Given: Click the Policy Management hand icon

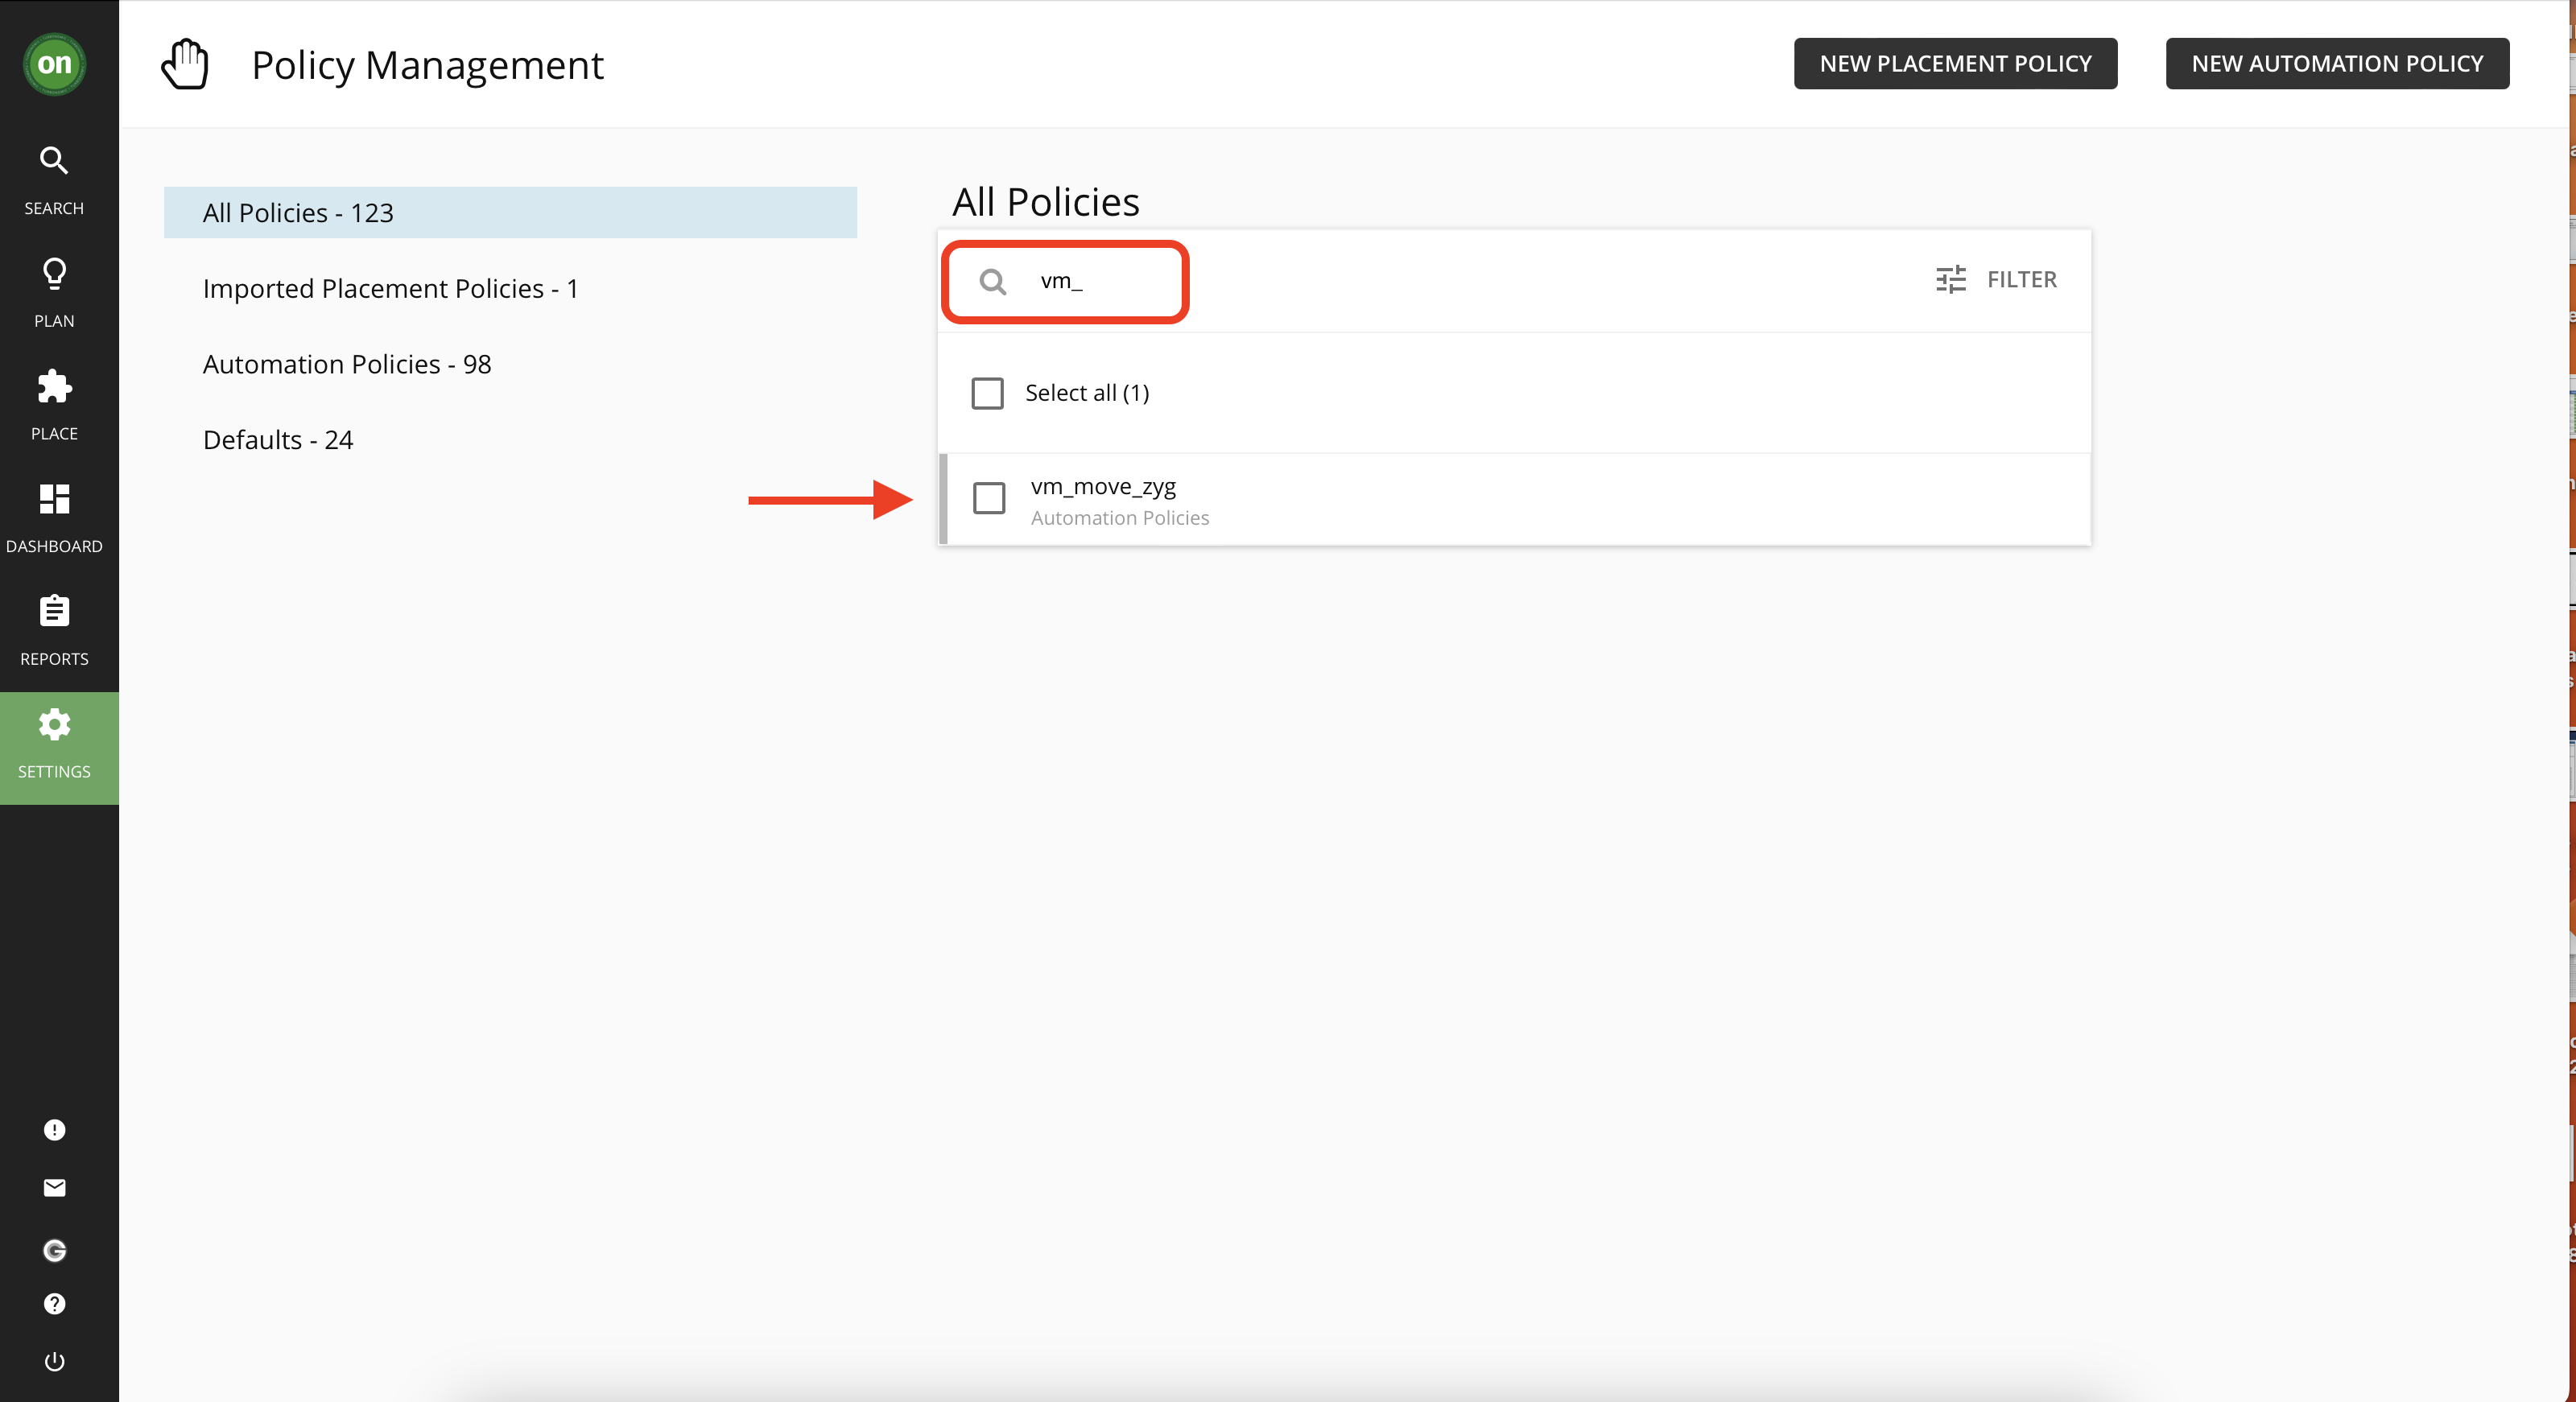Looking at the screenshot, I should [x=185, y=64].
